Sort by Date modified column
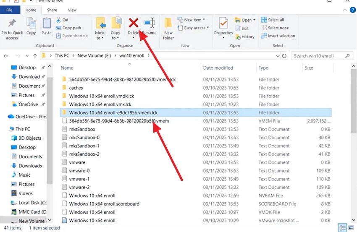Screen dimensions: 357x232 (218, 68)
